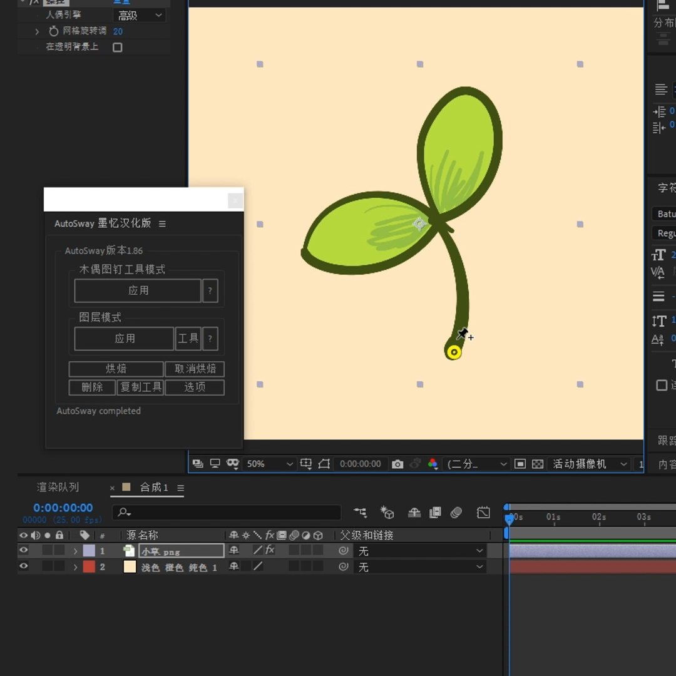
Task: Enable the 在透明背景上 checkbox
Action: pos(117,47)
